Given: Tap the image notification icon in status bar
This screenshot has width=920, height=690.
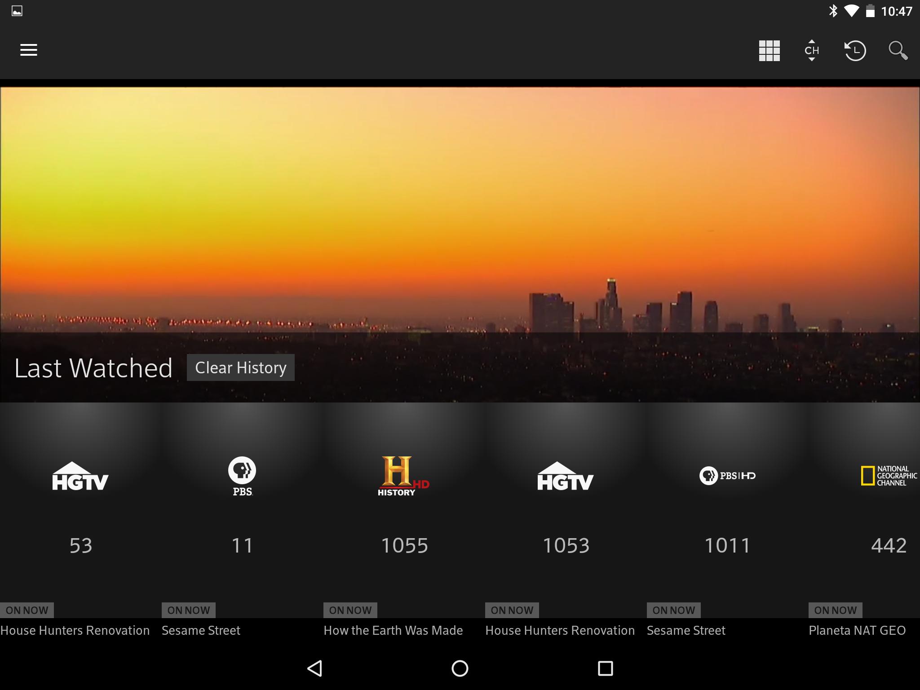Looking at the screenshot, I should point(17,11).
